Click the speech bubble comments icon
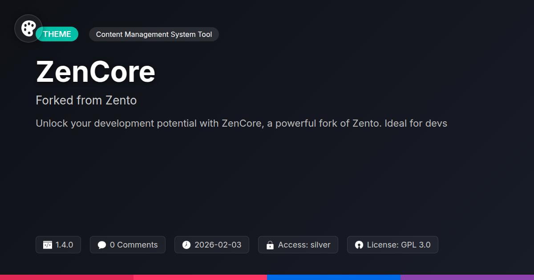 [102, 245]
